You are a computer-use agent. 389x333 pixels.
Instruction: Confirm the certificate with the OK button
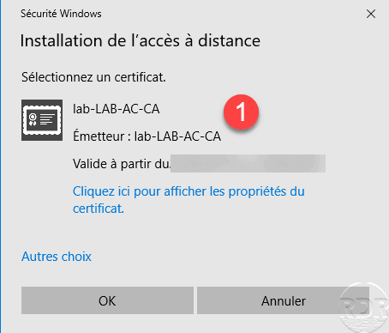tap(107, 300)
